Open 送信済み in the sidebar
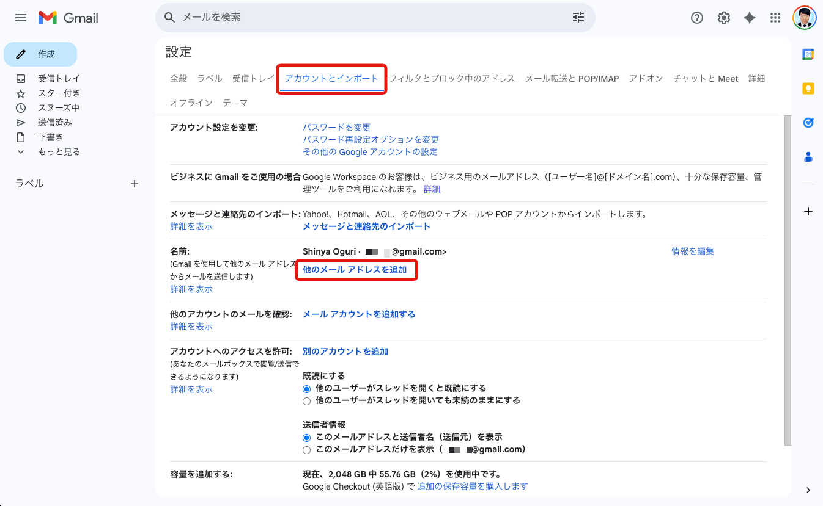Viewport: 823px width, 506px height. [55, 123]
